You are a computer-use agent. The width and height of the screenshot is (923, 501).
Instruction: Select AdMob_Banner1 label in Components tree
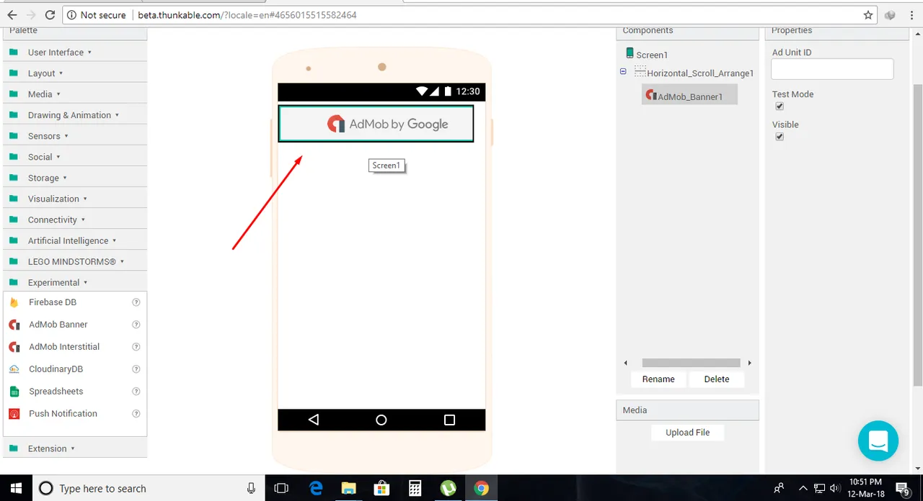[x=690, y=96]
